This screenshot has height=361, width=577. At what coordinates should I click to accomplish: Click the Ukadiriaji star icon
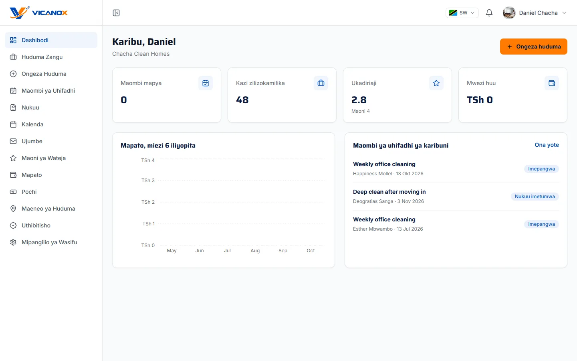point(436,83)
